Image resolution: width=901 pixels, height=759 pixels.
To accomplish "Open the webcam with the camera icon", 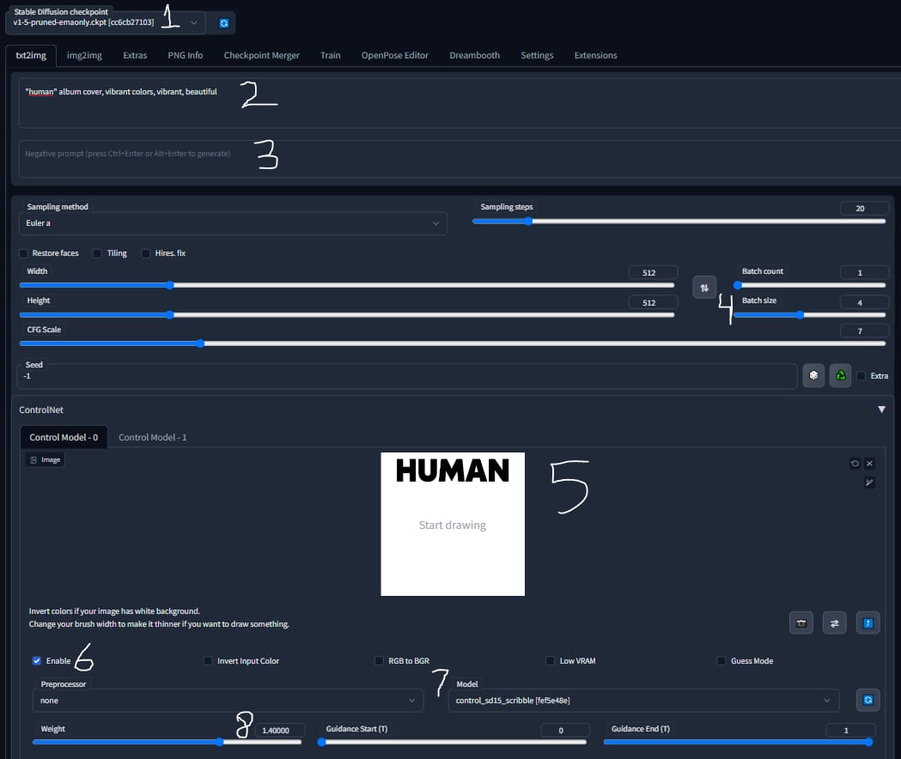I will [801, 622].
